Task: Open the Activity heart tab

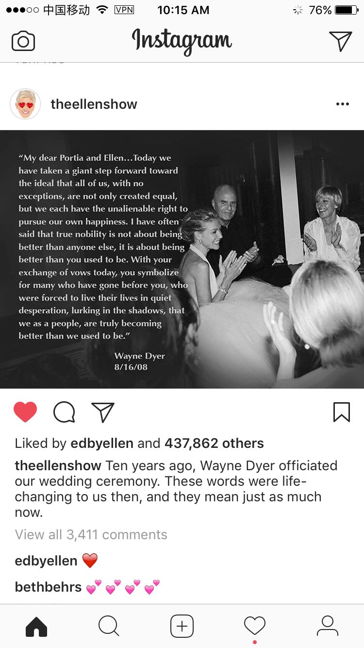Action: click(255, 626)
